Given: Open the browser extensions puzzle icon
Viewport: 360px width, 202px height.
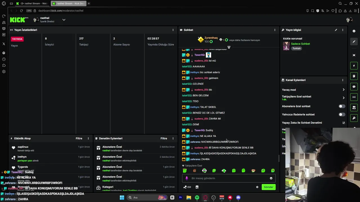Looking at the screenshot, I should click(x=340, y=11).
